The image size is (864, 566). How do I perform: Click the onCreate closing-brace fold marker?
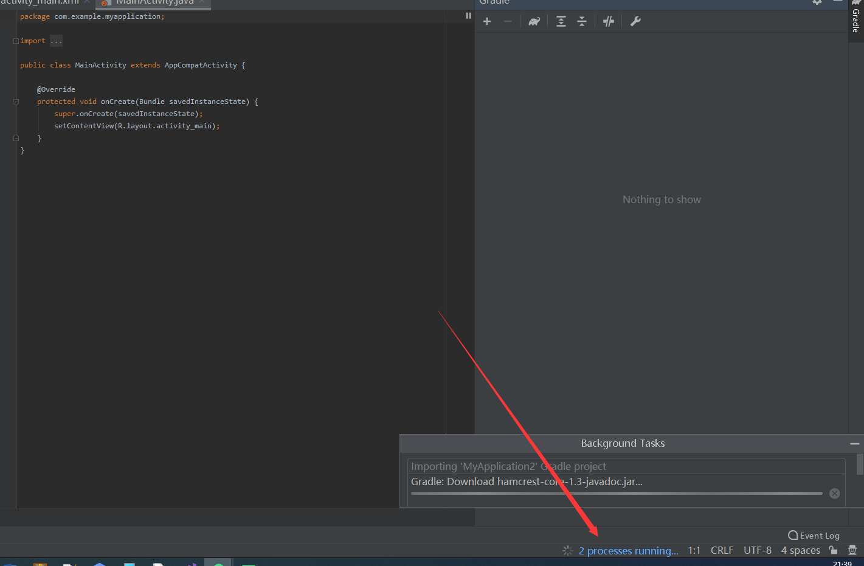[x=16, y=138]
